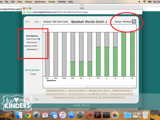The image size is (160, 120).
Task: Switch to Football Words-Dolch 4 graph
Action: 122,90
